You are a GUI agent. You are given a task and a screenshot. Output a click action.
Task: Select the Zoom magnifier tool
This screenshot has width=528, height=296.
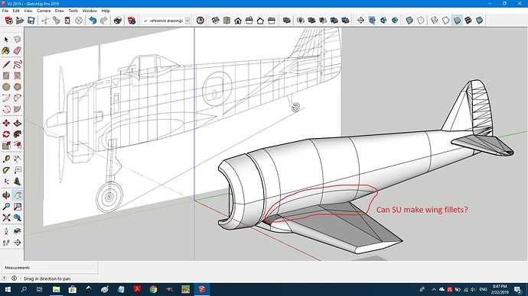point(6,207)
